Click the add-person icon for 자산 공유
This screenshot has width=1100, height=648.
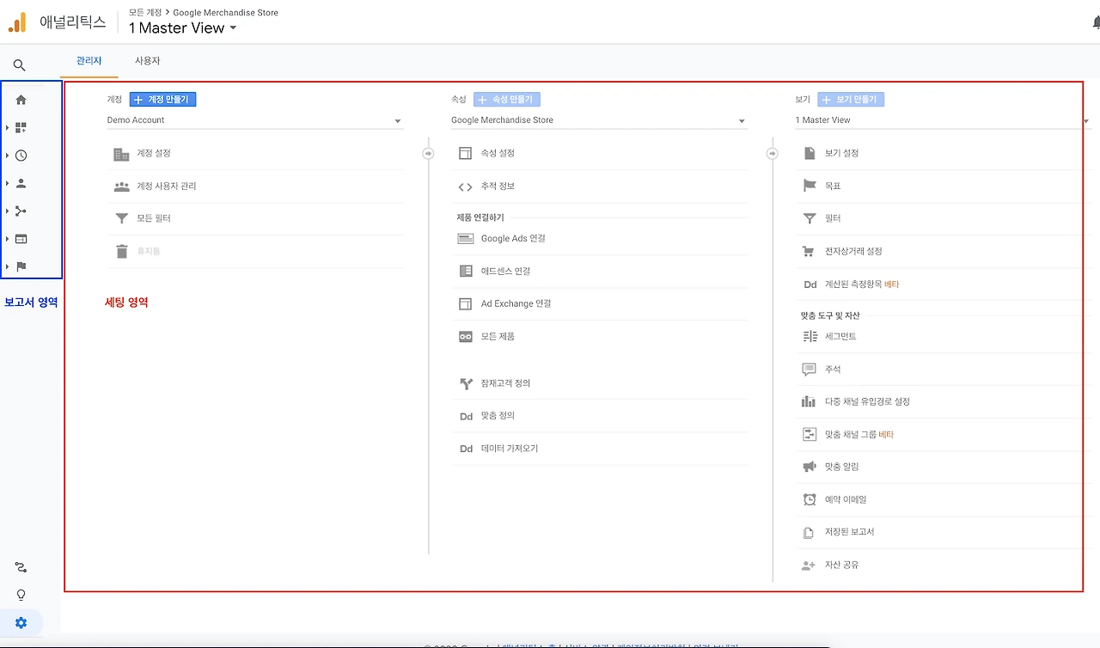808,565
